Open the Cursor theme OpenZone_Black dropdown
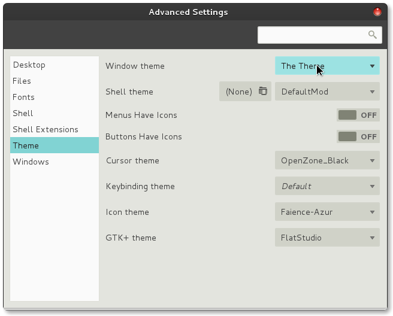 [x=327, y=160]
